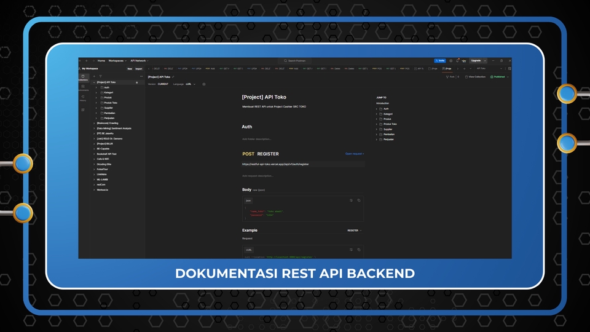
Task: Select the Pembelian folder in sidebar
Action: click(109, 113)
